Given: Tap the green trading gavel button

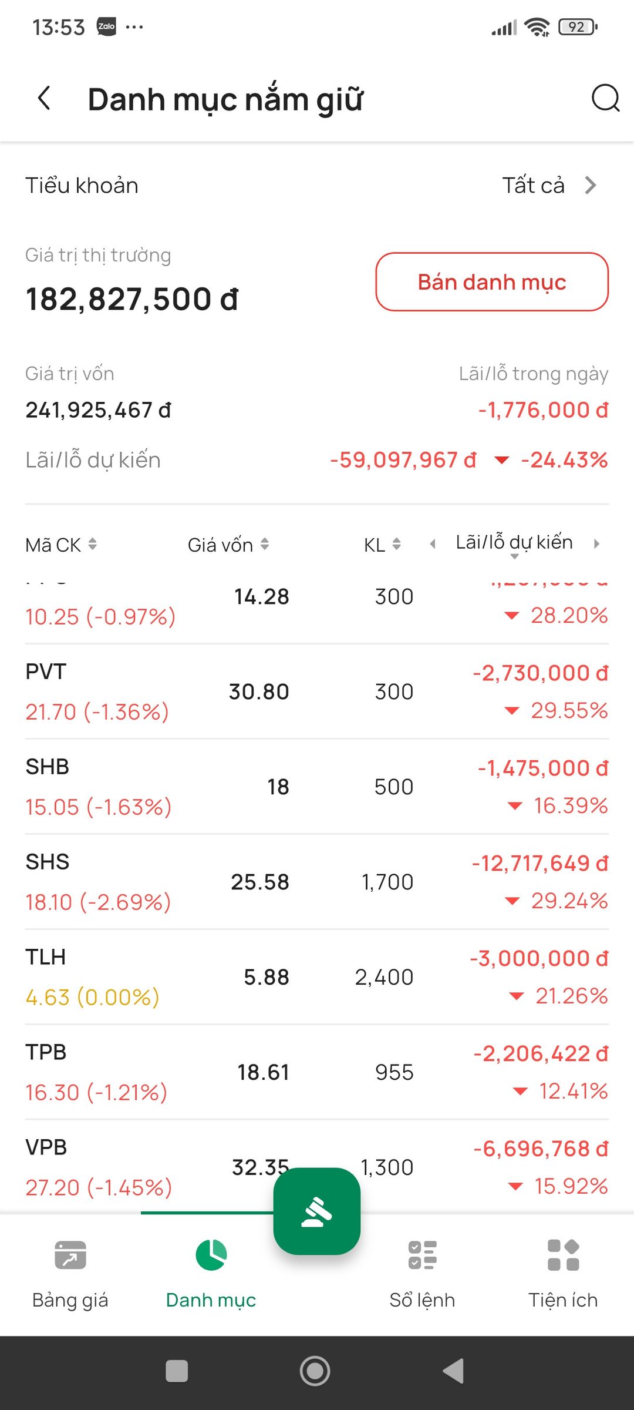Looking at the screenshot, I should [x=317, y=1211].
